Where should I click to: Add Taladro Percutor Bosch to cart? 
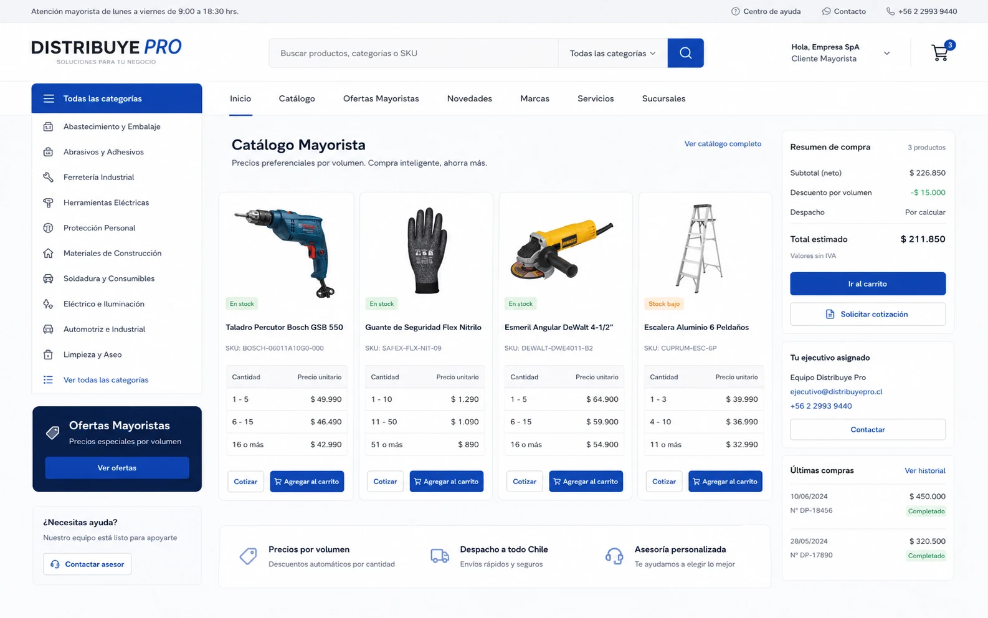306,482
